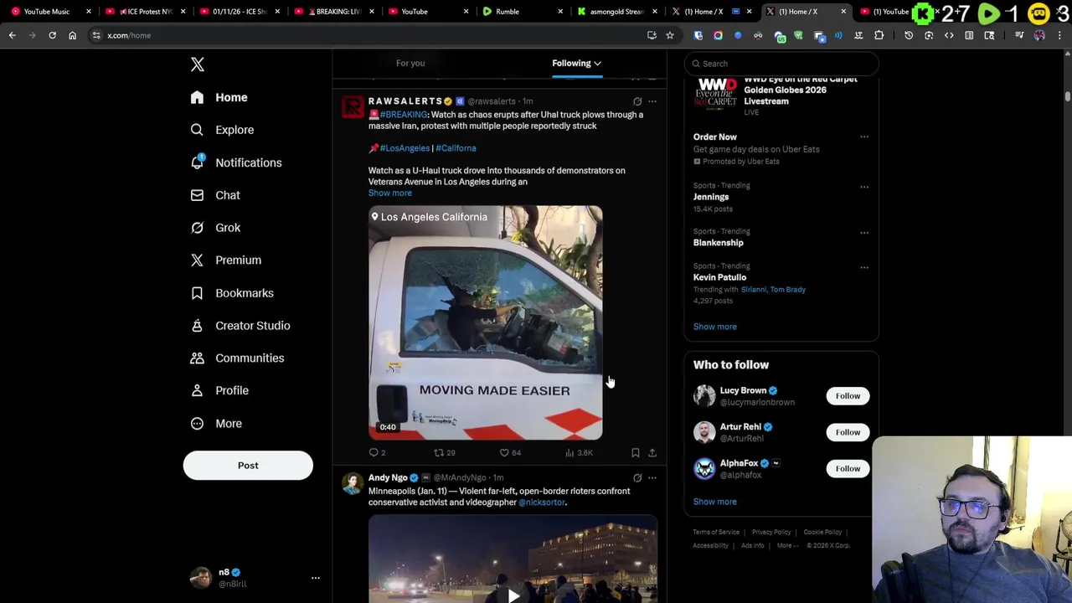Screen dimensions: 1072x603
Task: Open options for Jennings trend
Action: tap(864, 186)
